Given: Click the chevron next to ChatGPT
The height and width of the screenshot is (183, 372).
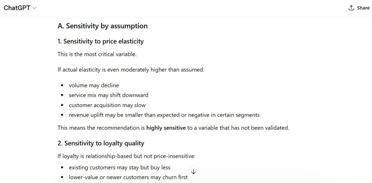Looking at the screenshot, I should (35, 8).
